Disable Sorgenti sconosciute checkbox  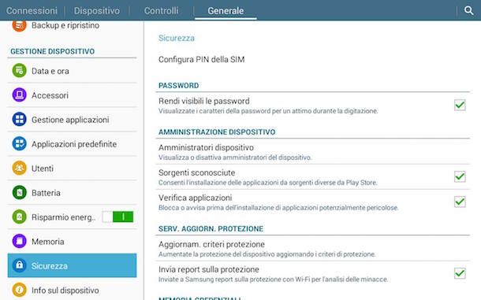(460, 177)
